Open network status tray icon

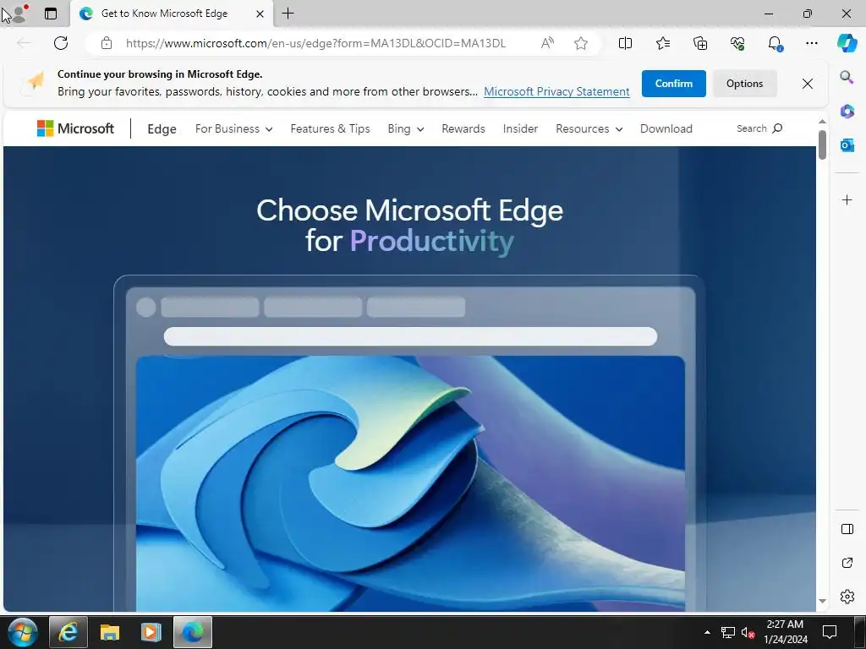click(x=728, y=632)
